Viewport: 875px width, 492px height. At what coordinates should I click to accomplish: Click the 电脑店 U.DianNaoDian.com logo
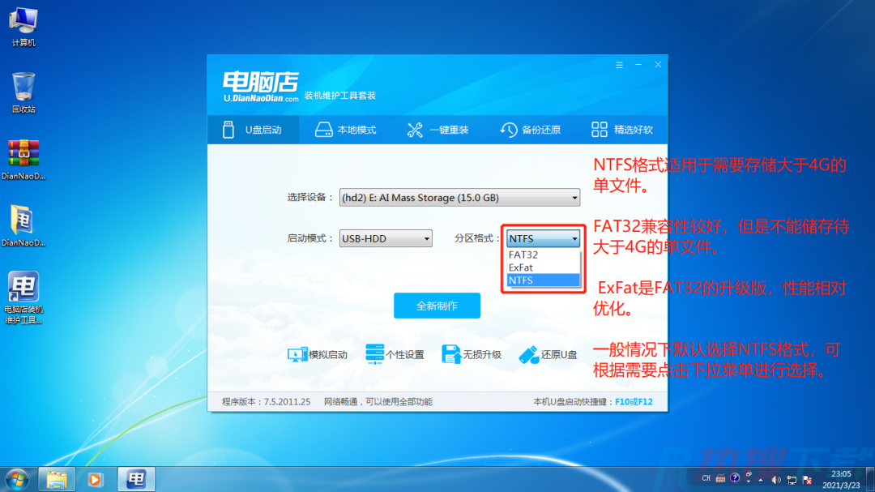click(261, 87)
